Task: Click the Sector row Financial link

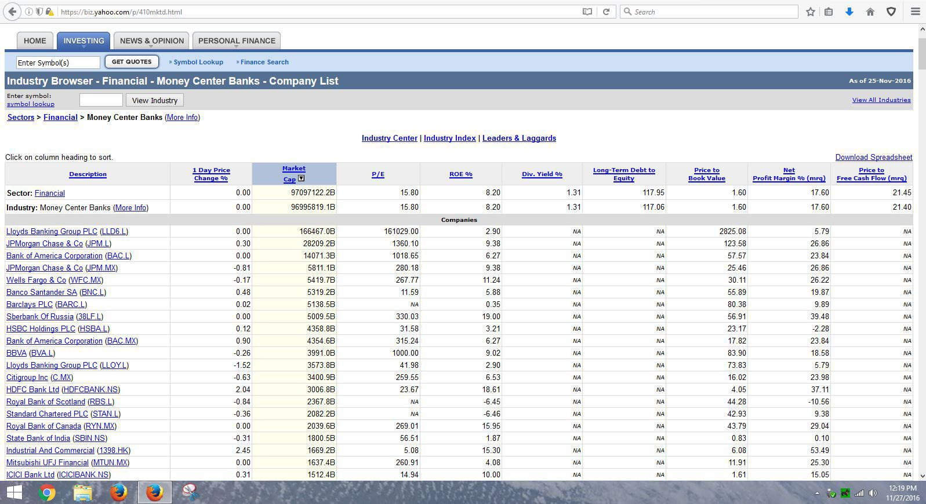Action: coord(50,193)
